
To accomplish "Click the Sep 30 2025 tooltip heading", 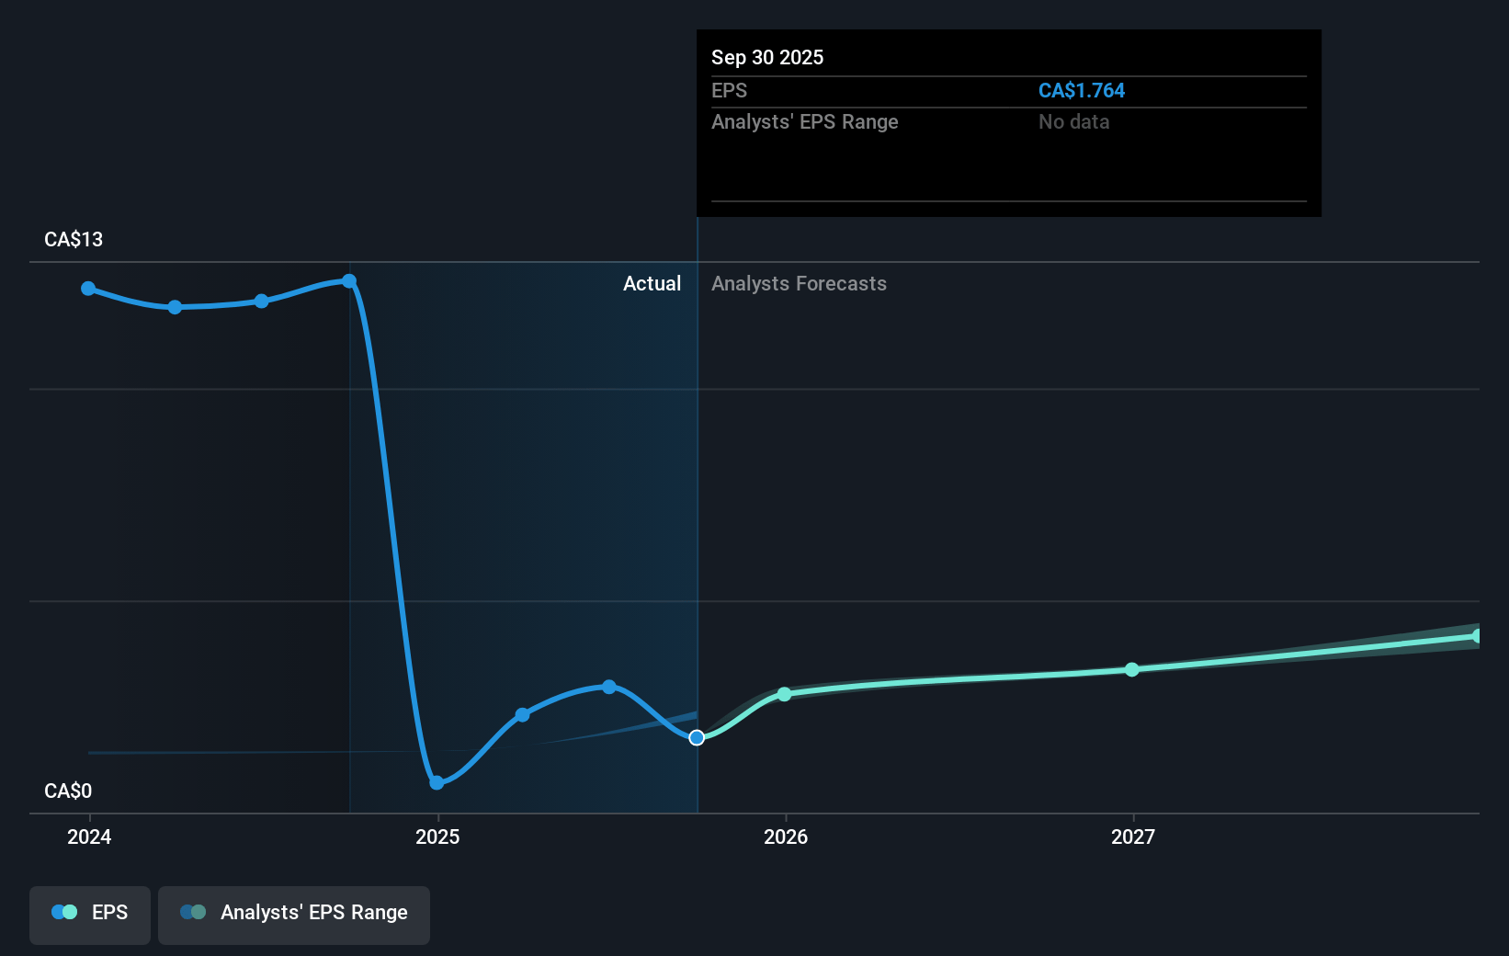I will click(767, 58).
